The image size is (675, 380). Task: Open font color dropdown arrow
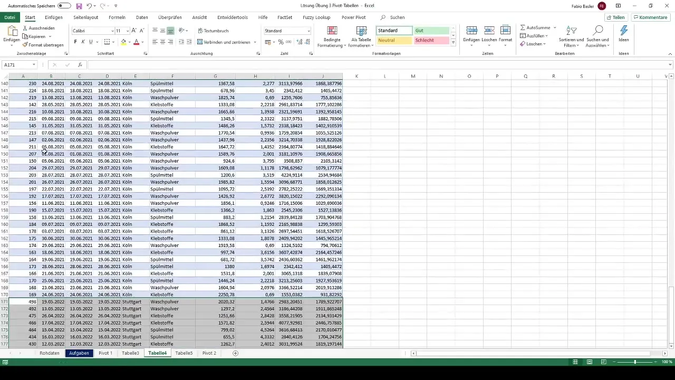pos(142,42)
